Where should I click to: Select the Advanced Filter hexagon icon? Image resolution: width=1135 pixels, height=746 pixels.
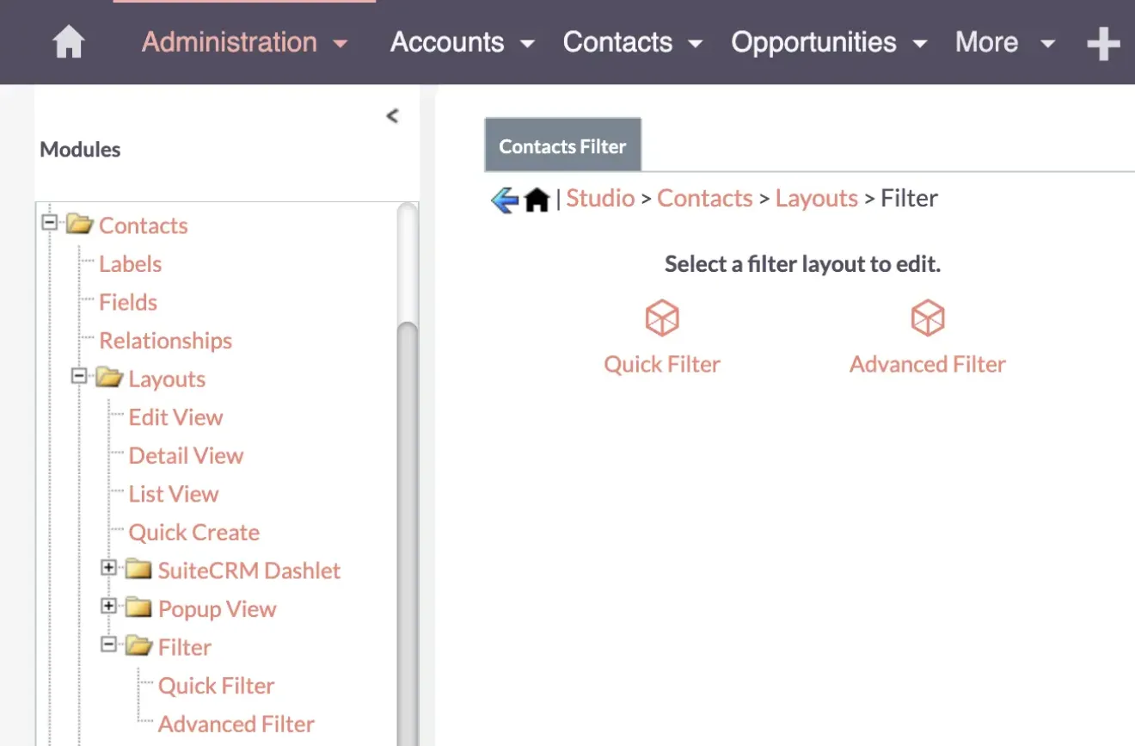tap(927, 317)
